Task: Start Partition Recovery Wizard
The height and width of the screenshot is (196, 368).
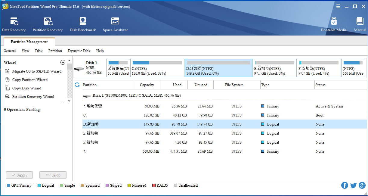Action: pos(33,97)
